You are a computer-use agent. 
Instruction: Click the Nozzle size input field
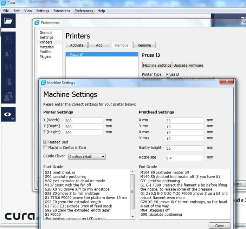184,158
